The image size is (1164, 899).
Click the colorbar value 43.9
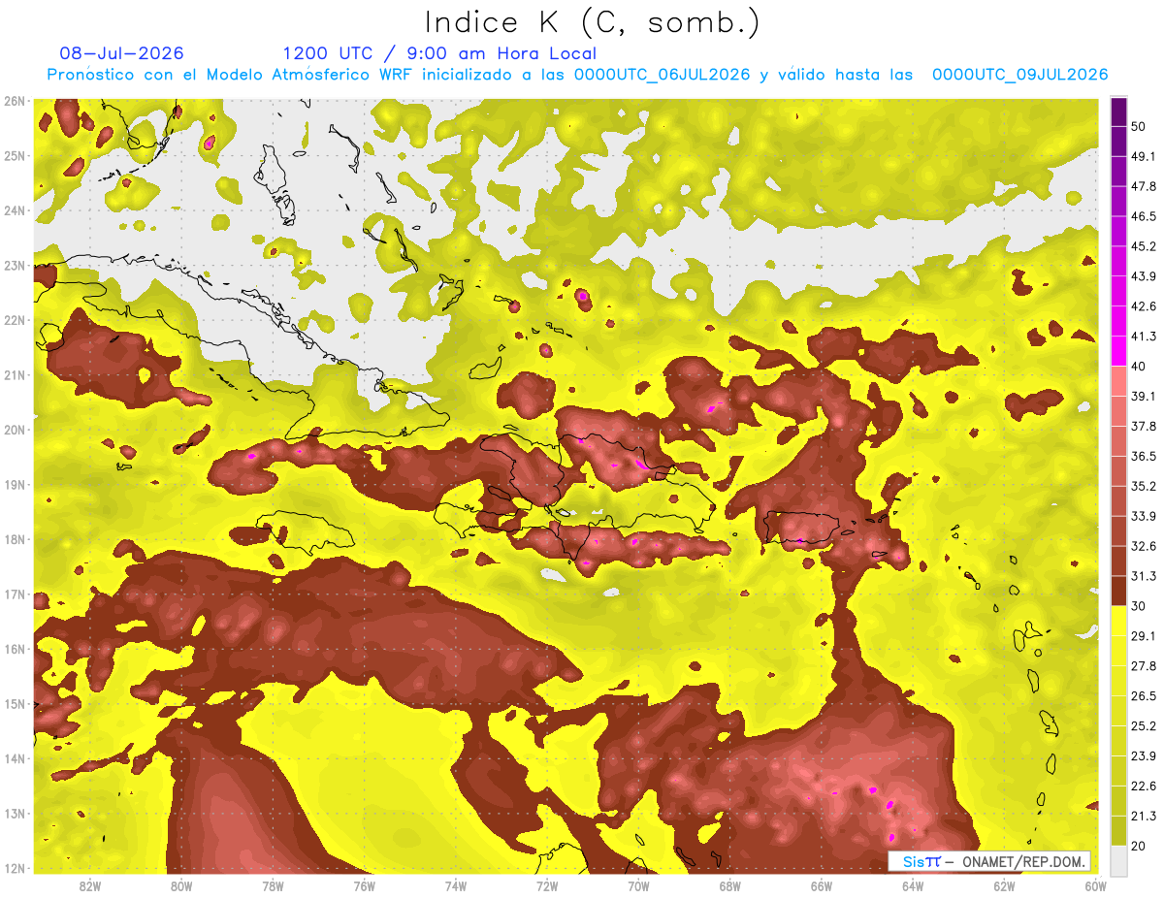1144,276
